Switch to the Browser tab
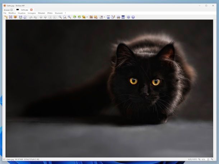This screenshot has width=219, height=164. click(7, 10)
